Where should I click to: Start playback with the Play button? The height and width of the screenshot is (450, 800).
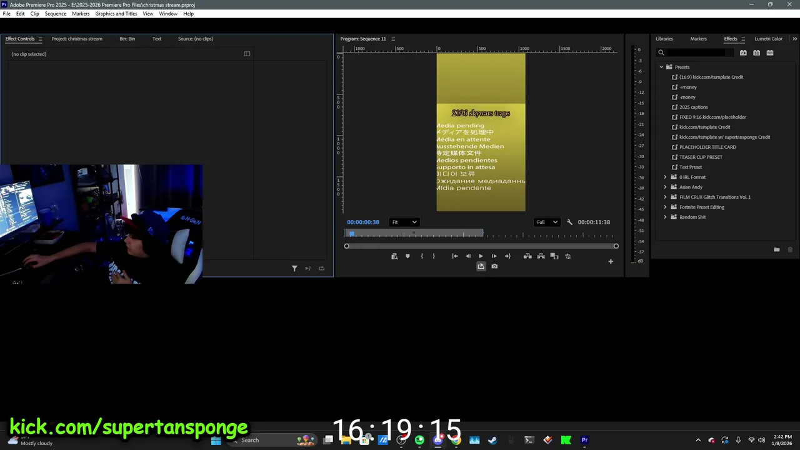coord(481,256)
